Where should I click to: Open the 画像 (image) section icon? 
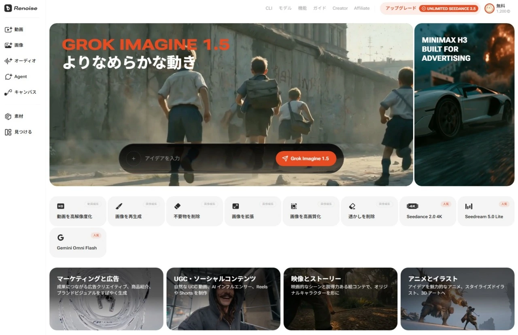click(8, 45)
